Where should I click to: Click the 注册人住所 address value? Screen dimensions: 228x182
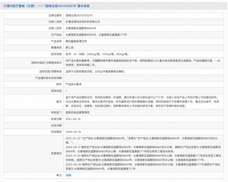pos(81,28)
